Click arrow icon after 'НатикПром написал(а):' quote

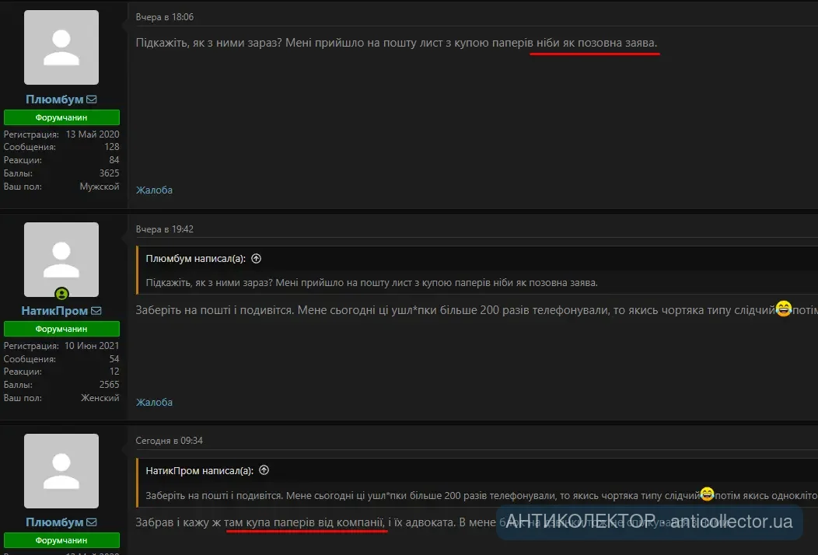(x=264, y=470)
